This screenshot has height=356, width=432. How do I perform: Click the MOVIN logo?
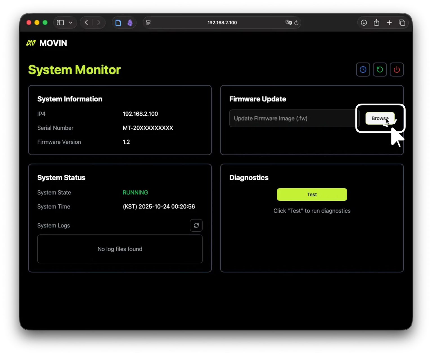[x=47, y=43]
